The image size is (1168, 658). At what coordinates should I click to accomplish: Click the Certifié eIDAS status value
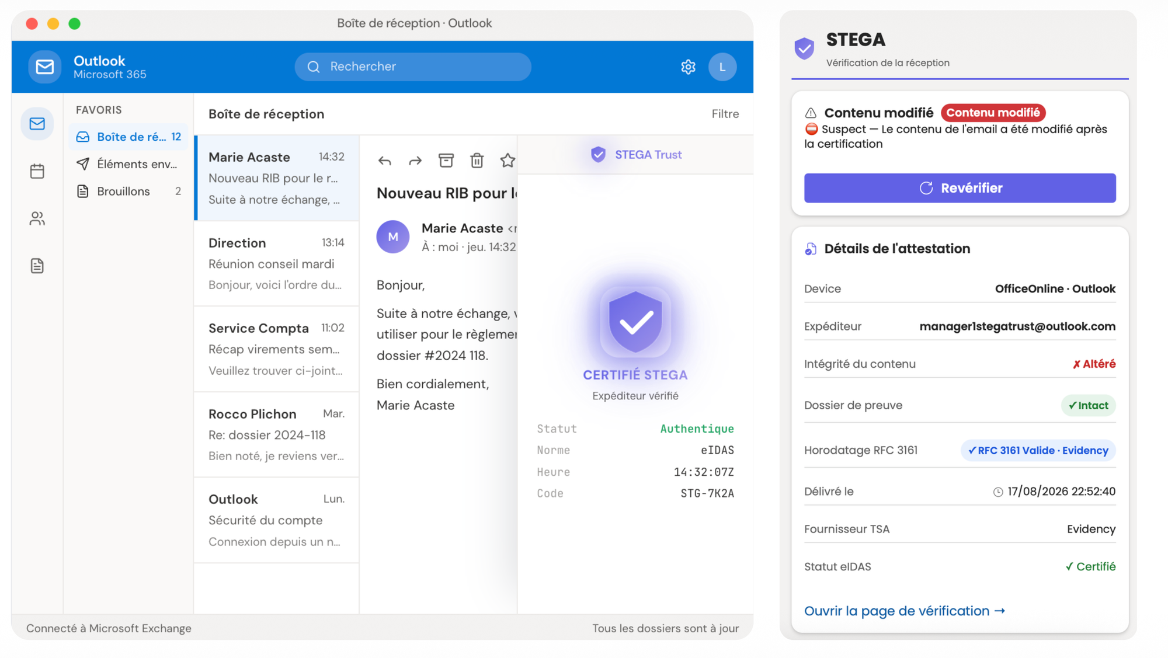point(1090,567)
